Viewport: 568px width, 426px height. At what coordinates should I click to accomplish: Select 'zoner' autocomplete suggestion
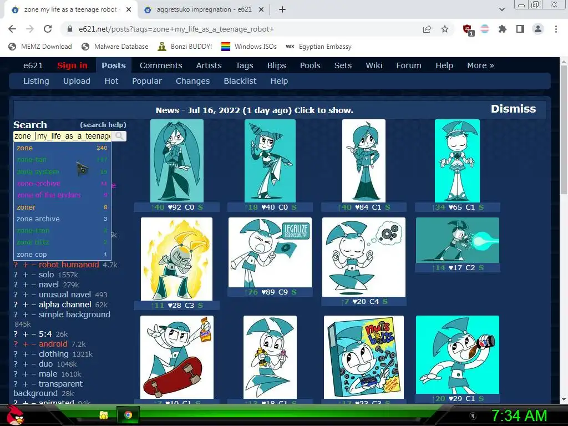coord(62,207)
